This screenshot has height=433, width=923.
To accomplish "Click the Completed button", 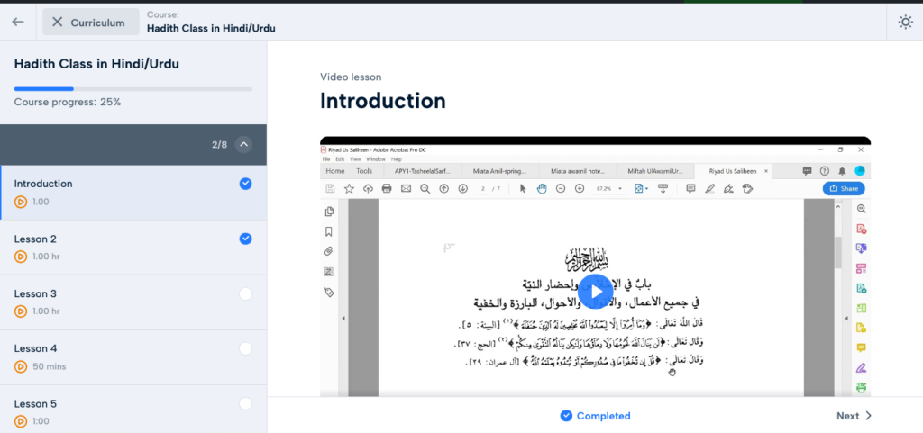I will click(595, 416).
